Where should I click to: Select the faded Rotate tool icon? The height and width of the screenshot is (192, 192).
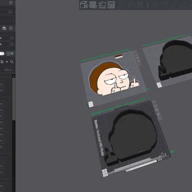coord(164,5)
